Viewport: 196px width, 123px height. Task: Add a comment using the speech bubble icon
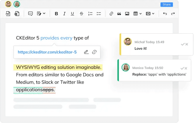point(30,13)
